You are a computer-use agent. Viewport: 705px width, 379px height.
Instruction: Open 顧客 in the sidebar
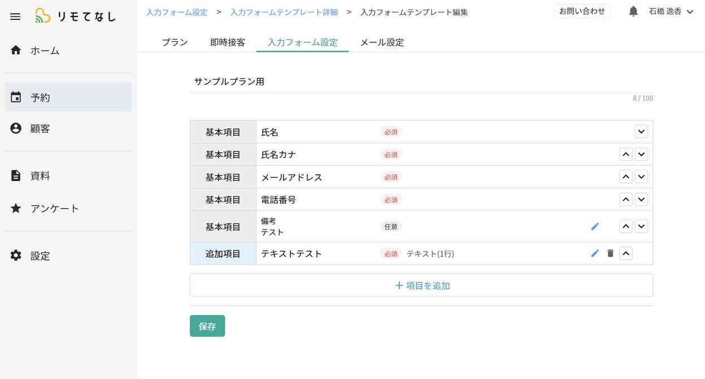[x=40, y=129]
